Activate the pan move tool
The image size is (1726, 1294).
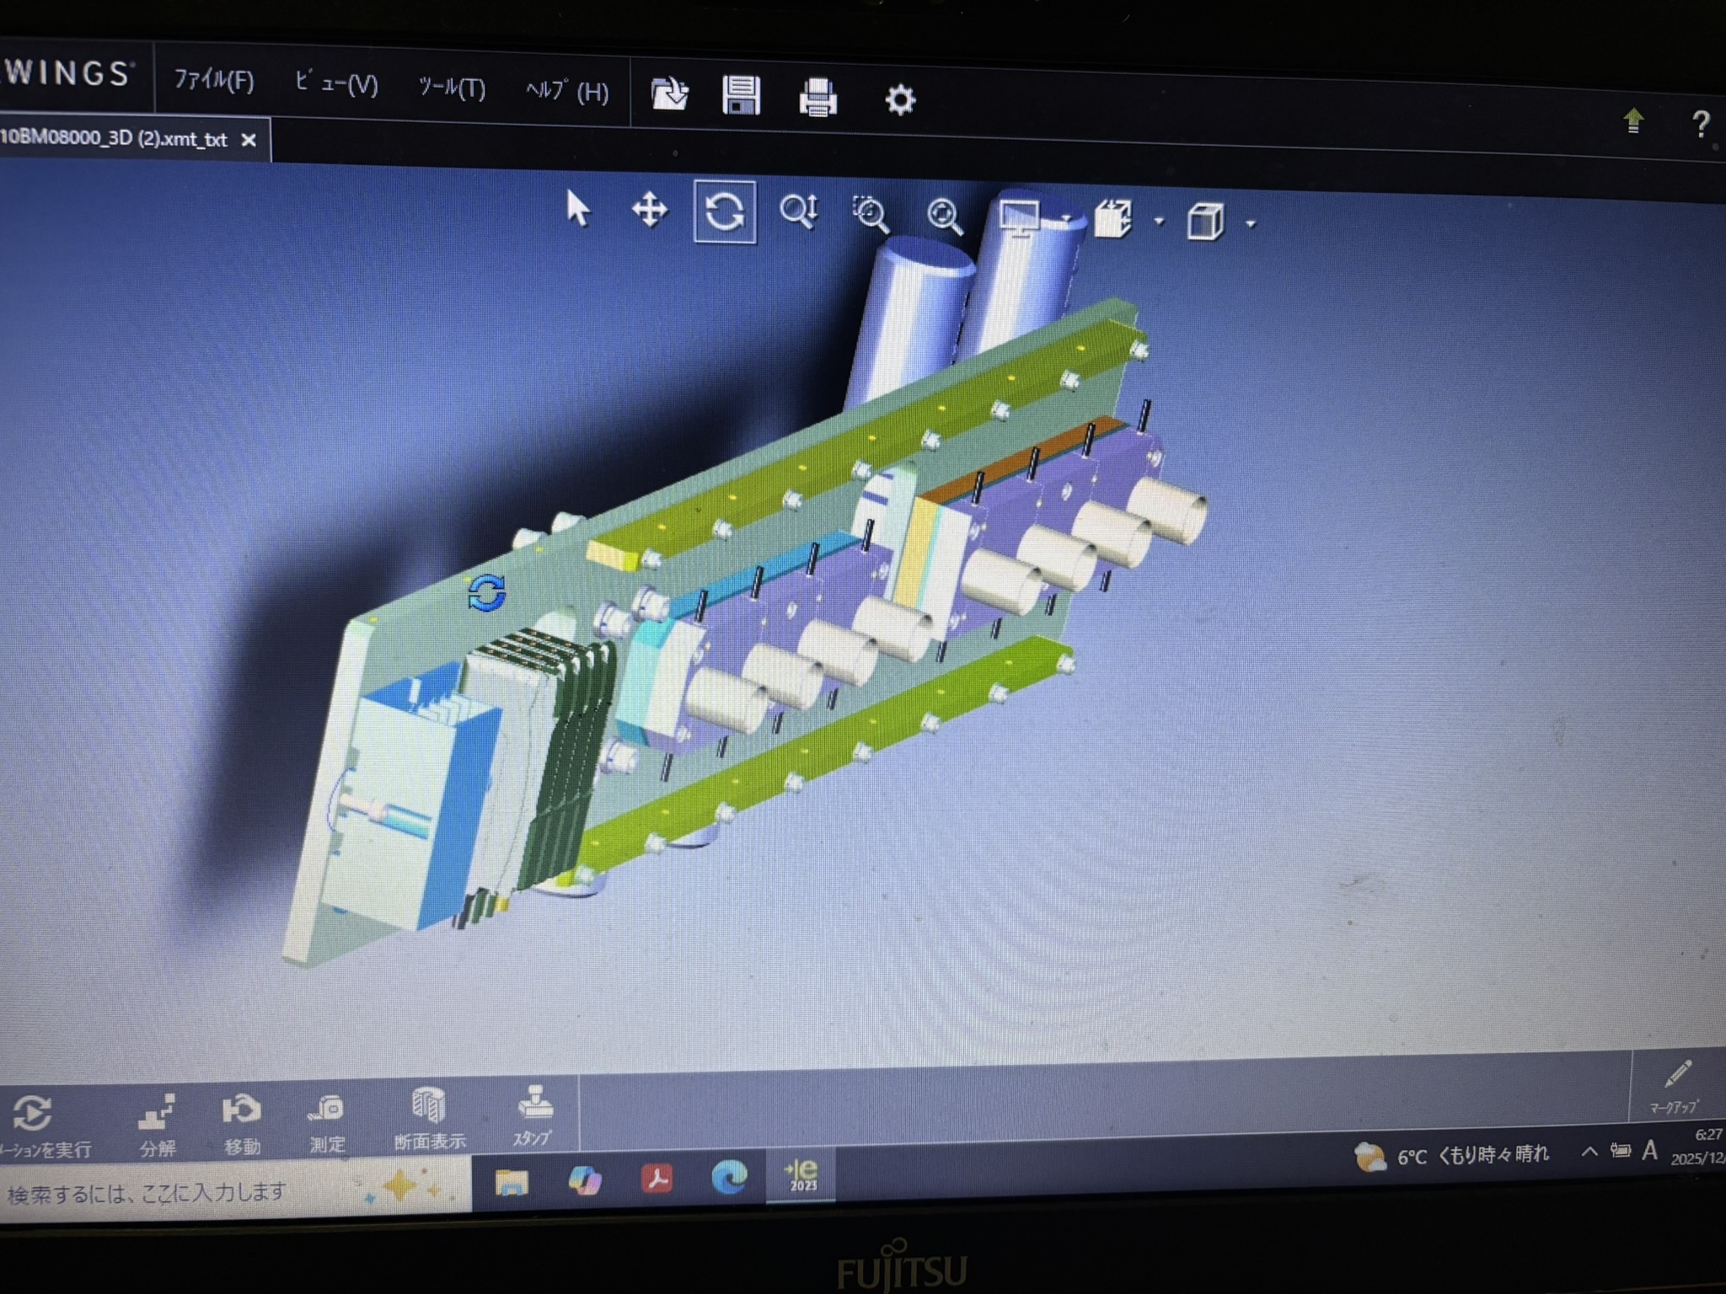coord(650,210)
